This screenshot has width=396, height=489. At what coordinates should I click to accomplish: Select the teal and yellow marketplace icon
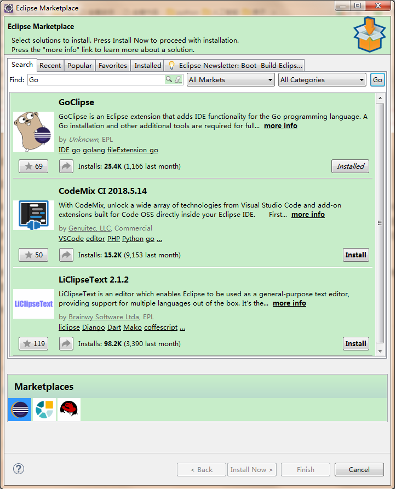(x=44, y=410)
